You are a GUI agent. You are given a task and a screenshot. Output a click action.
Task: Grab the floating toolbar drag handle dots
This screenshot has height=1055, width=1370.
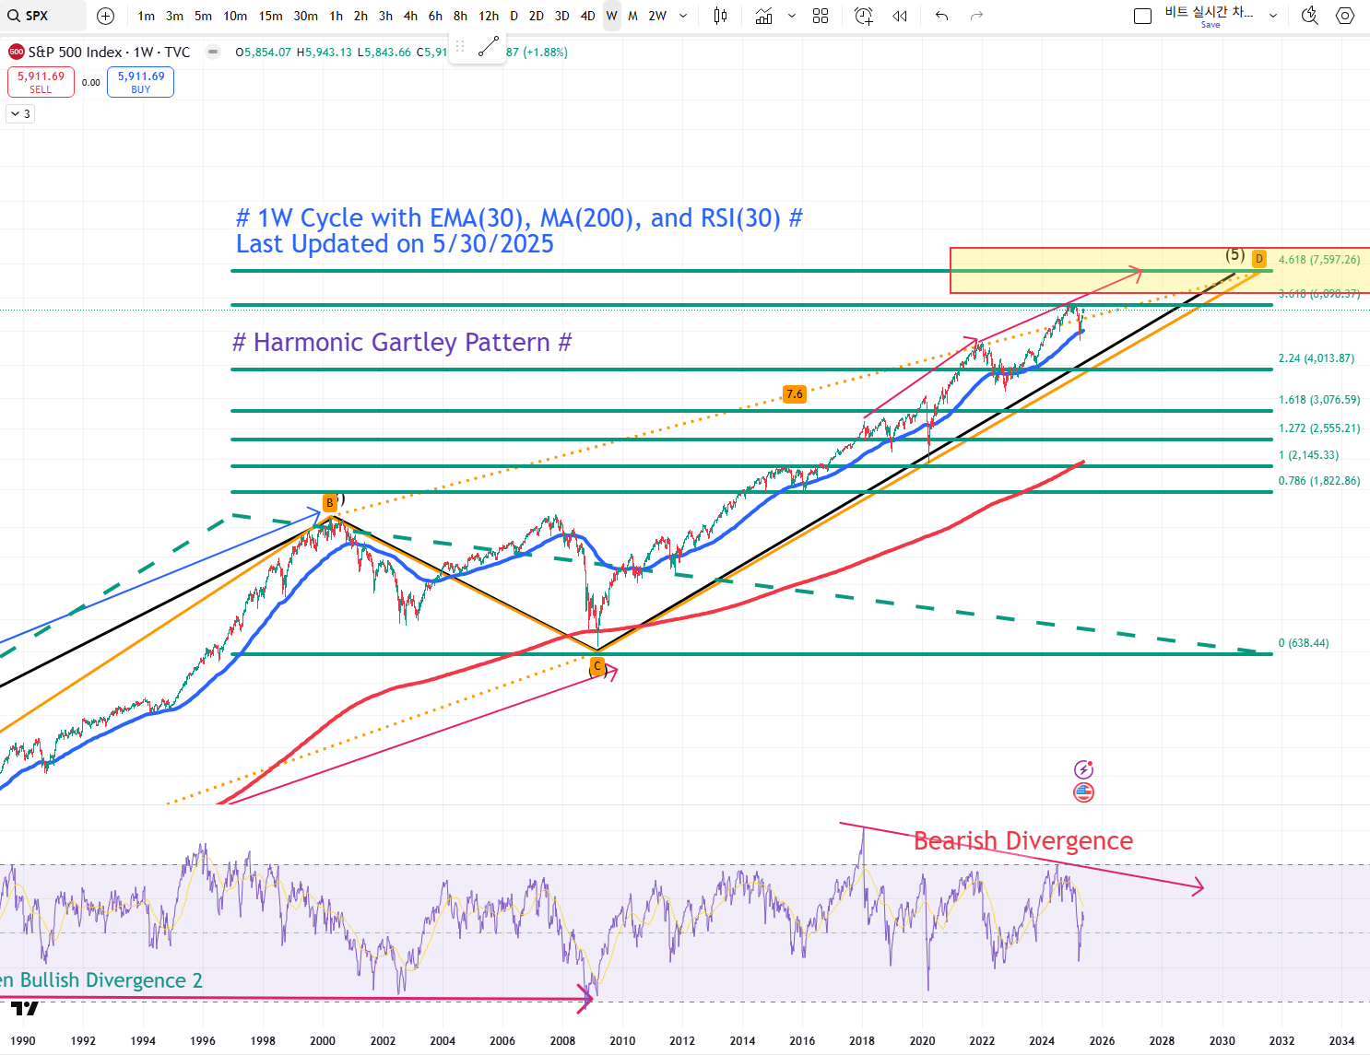pyautogui.click(x=460, y=46)
